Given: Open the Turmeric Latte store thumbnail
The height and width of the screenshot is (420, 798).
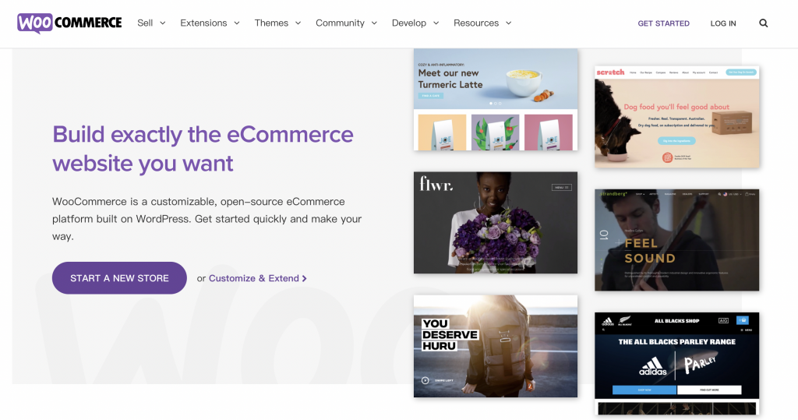Looking at the screenshot, I should point(496,100).
